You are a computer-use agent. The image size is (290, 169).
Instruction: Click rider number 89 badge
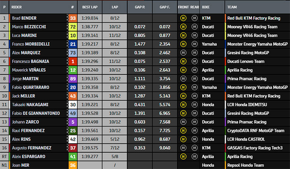tap(73, 79)
